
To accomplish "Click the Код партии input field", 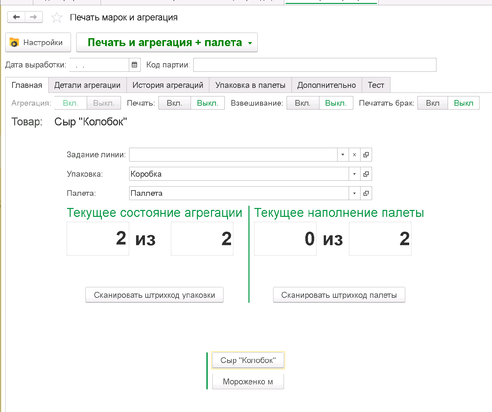I will [315, 65].
